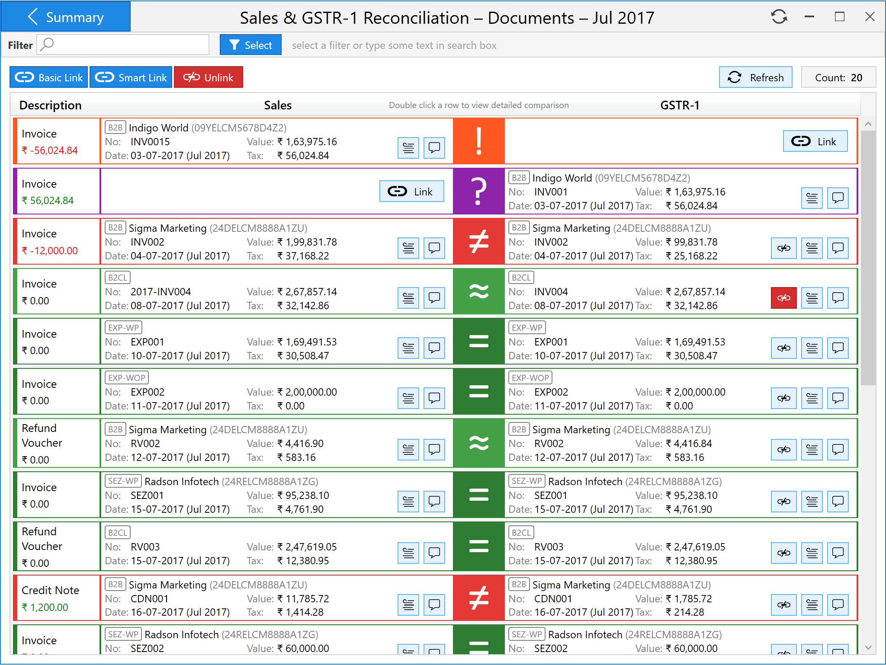This screenshot has width=886, height=665.
Task: Click the scrollbar down arrow
Action: [868, 647]
